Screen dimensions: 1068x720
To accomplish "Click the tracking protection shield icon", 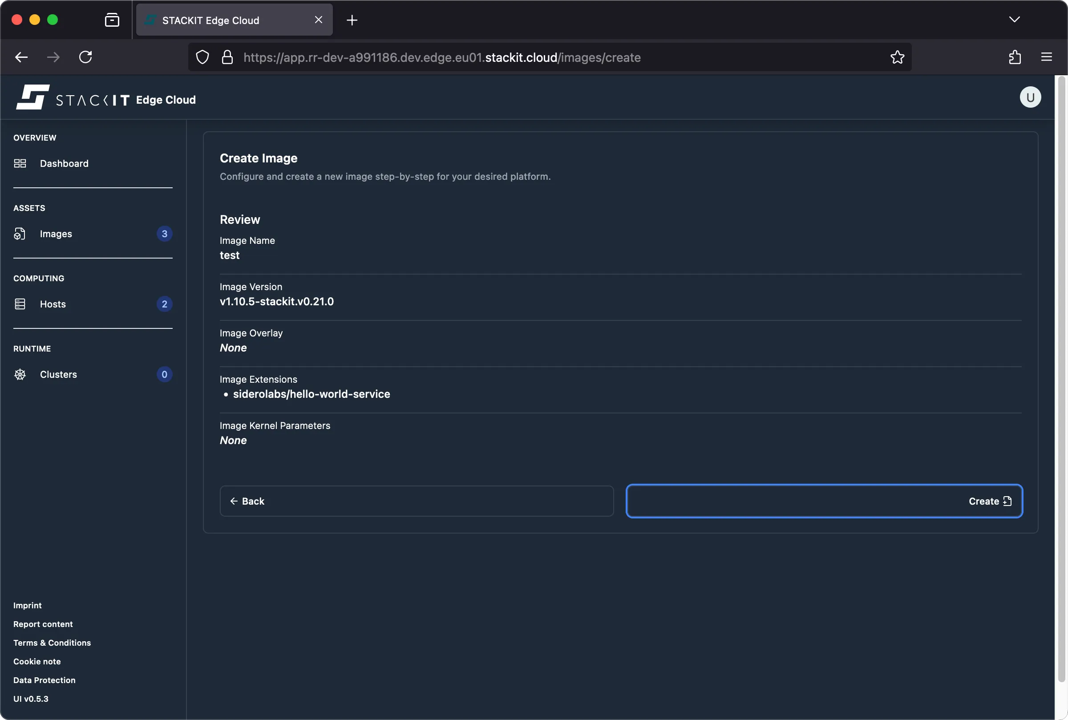I will [x=202, y=57].
